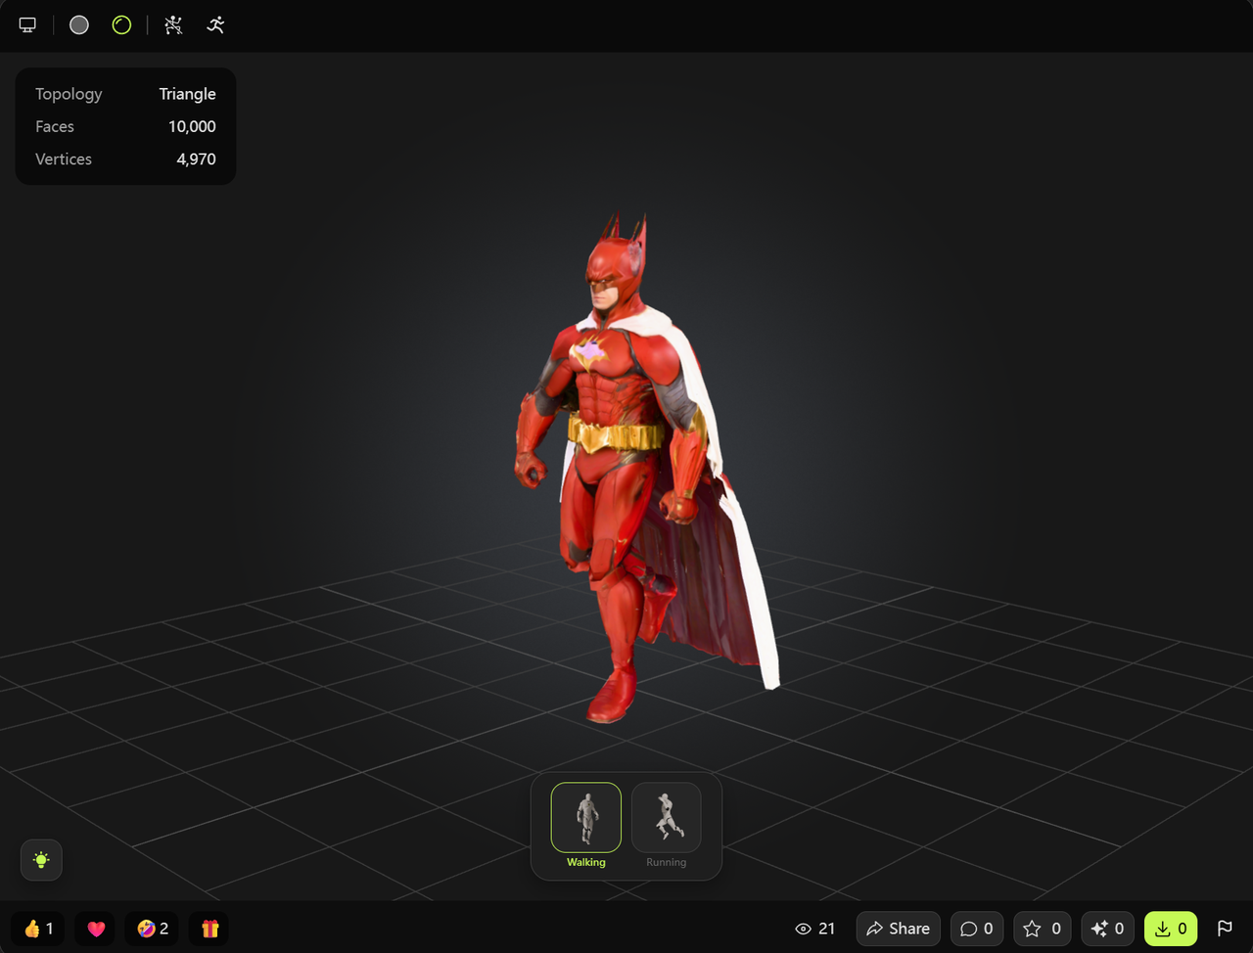Click the 10,000 faces value
This screenshot has width=1253, height=953.
click(x=192, y=126)
